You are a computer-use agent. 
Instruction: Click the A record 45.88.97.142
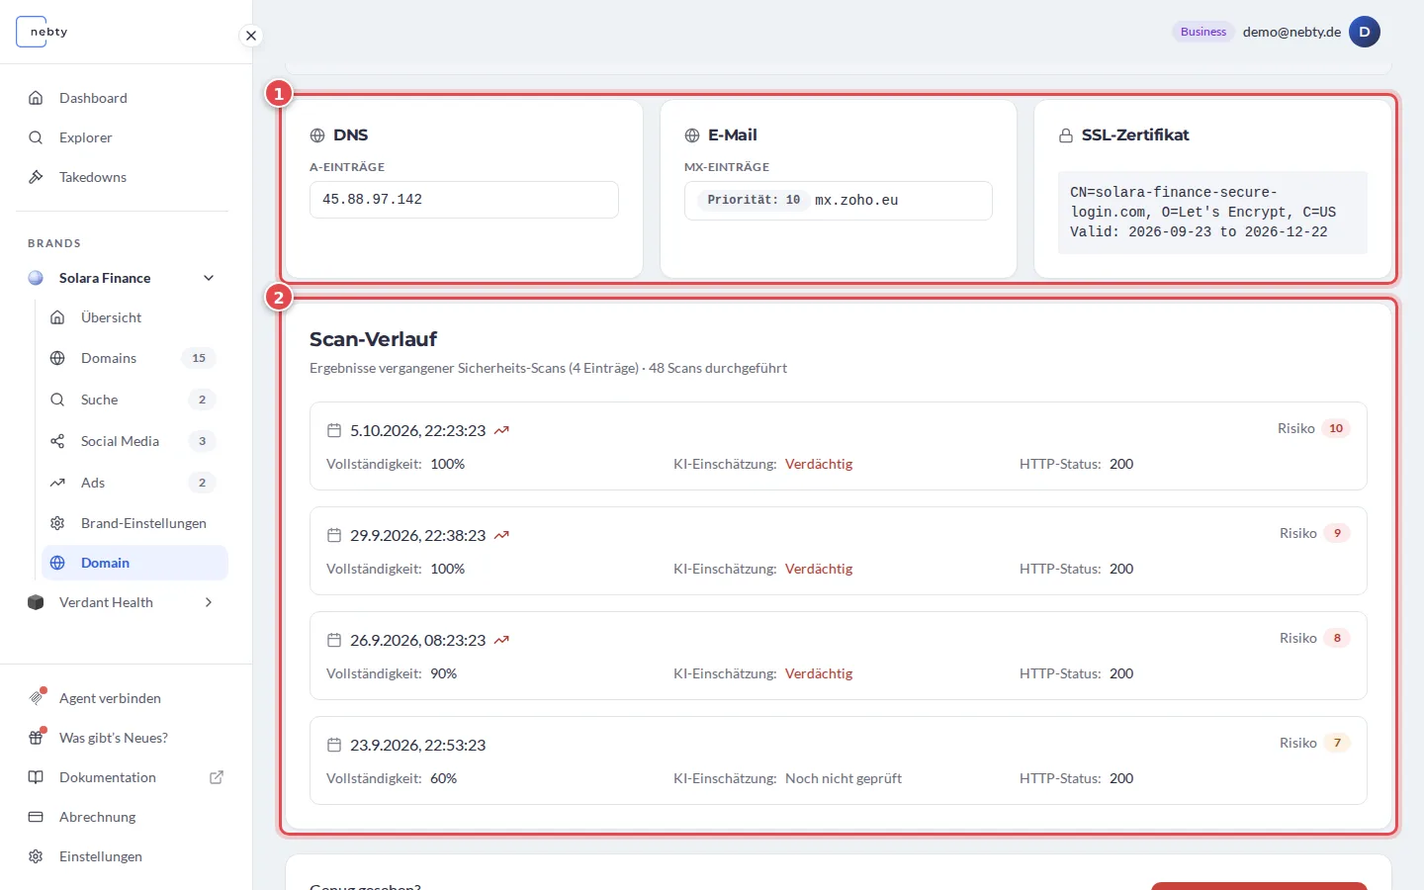464,200
